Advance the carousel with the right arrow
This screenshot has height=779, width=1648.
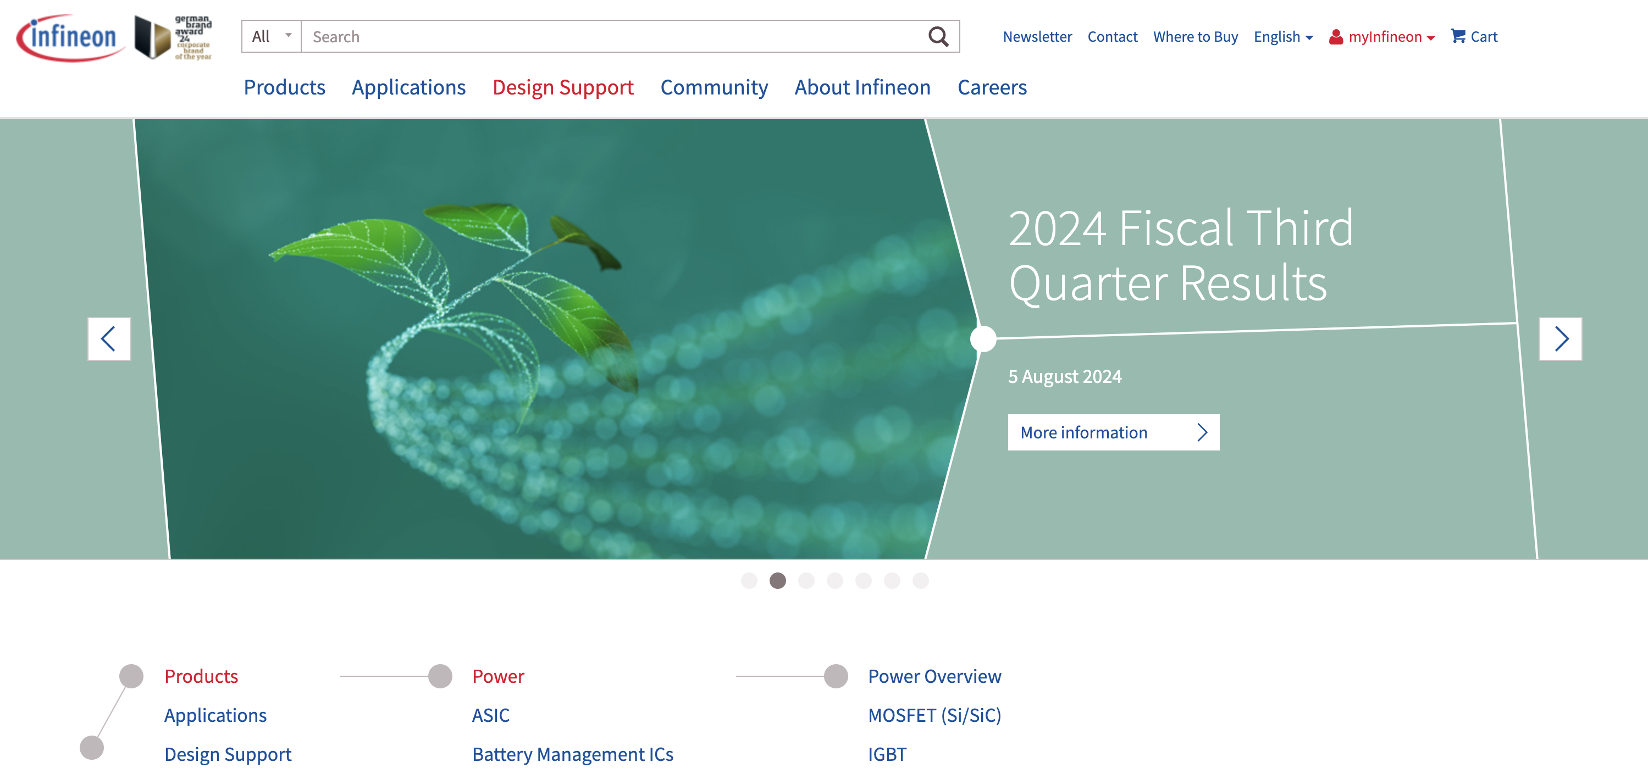click(x=1561, y=338)
